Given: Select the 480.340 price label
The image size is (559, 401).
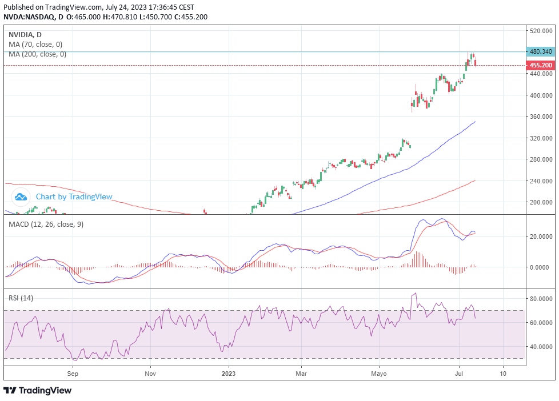Looking at the screenshot, I should click(x=541, y=51).
